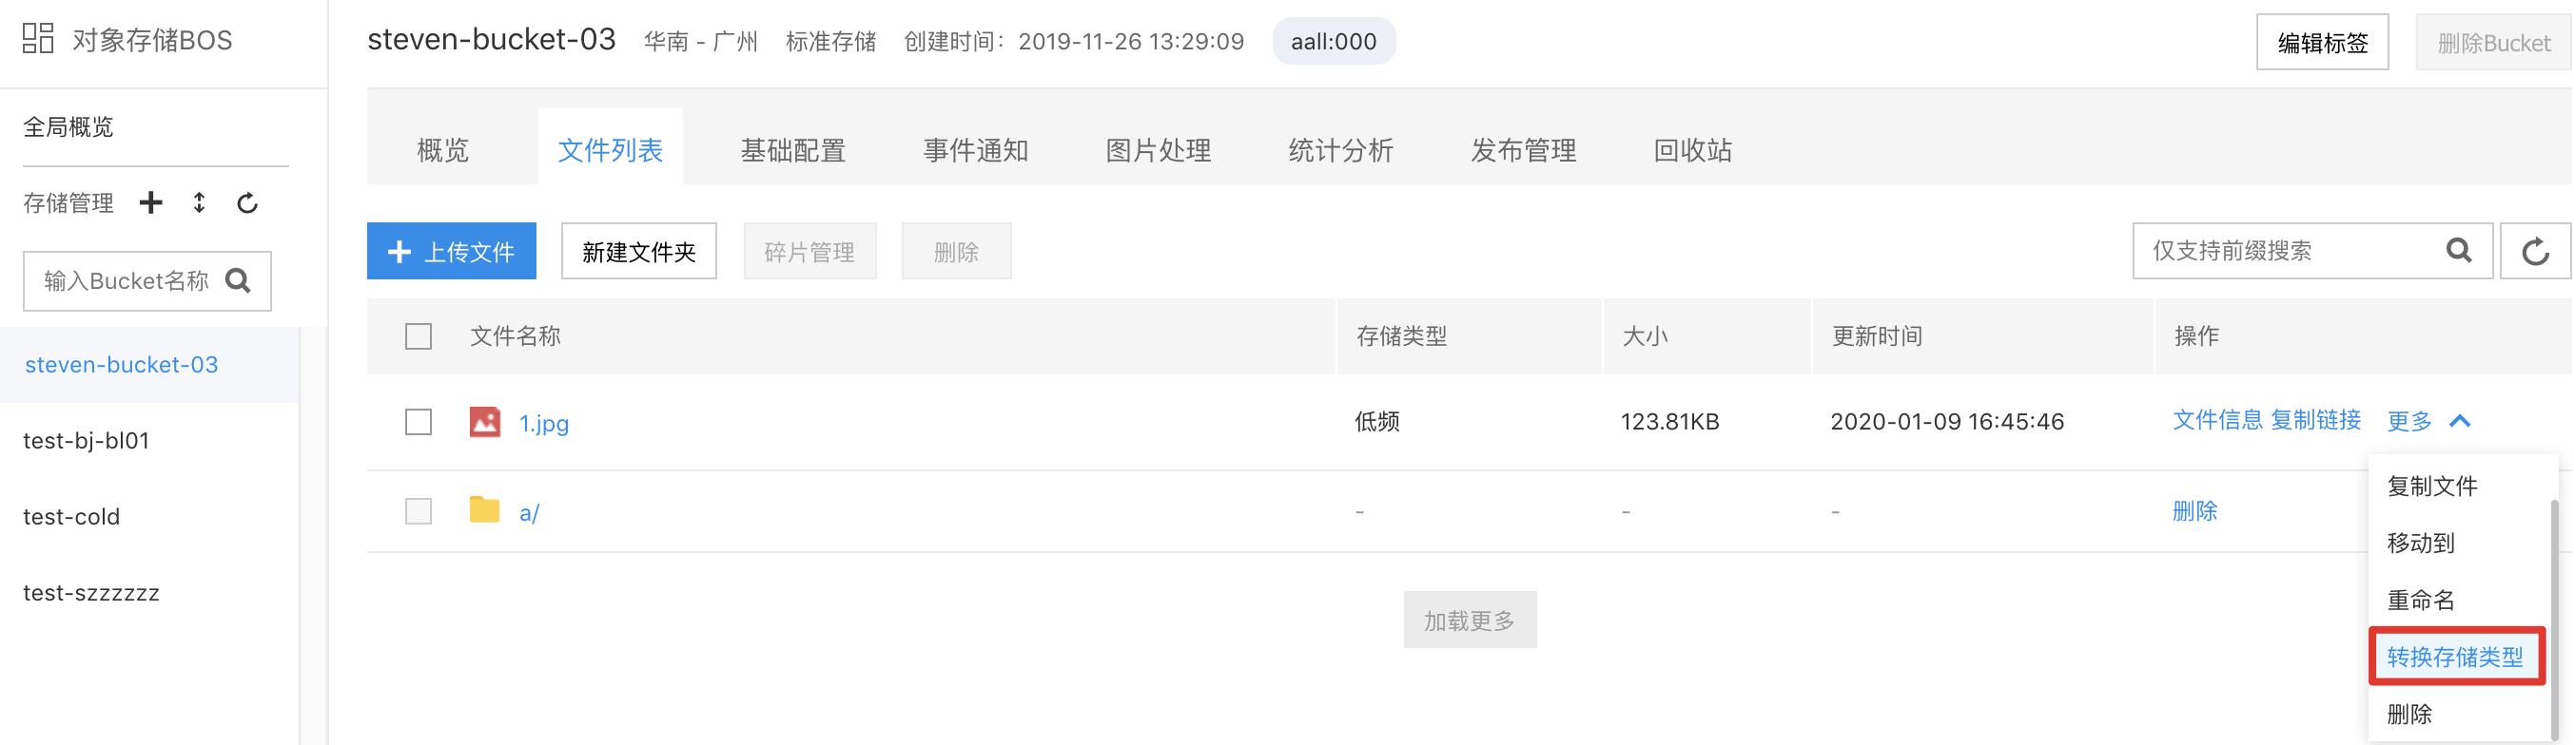Select all files with header checkbox

[419, 336]
